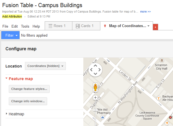Click the Add Attribution link
Viewport: 173px width, 126px height.
coord(12,16)
